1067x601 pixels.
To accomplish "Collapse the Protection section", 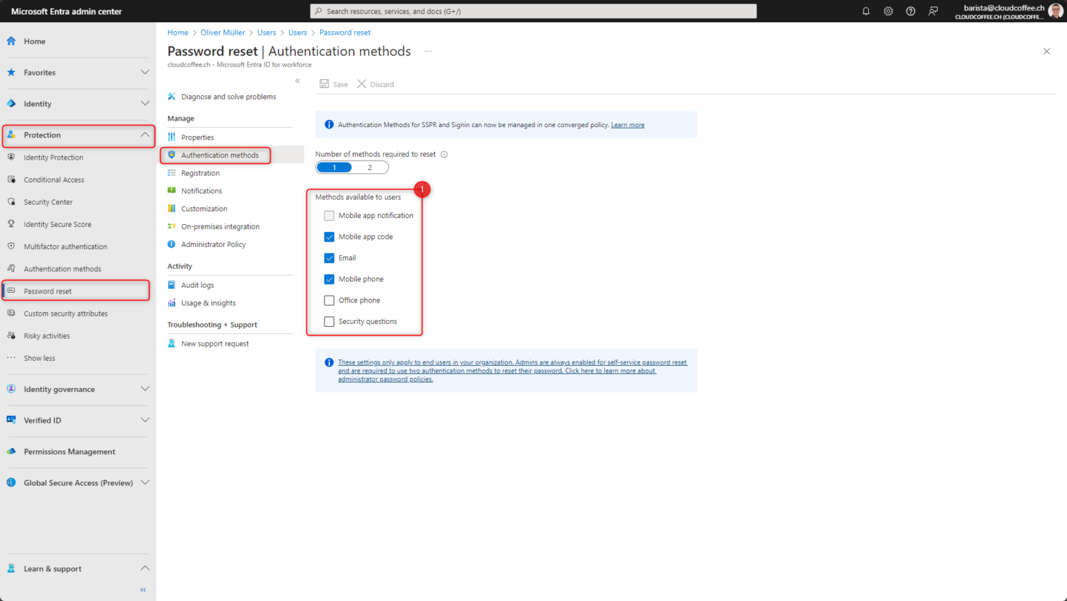I will [x=144, y=135].
